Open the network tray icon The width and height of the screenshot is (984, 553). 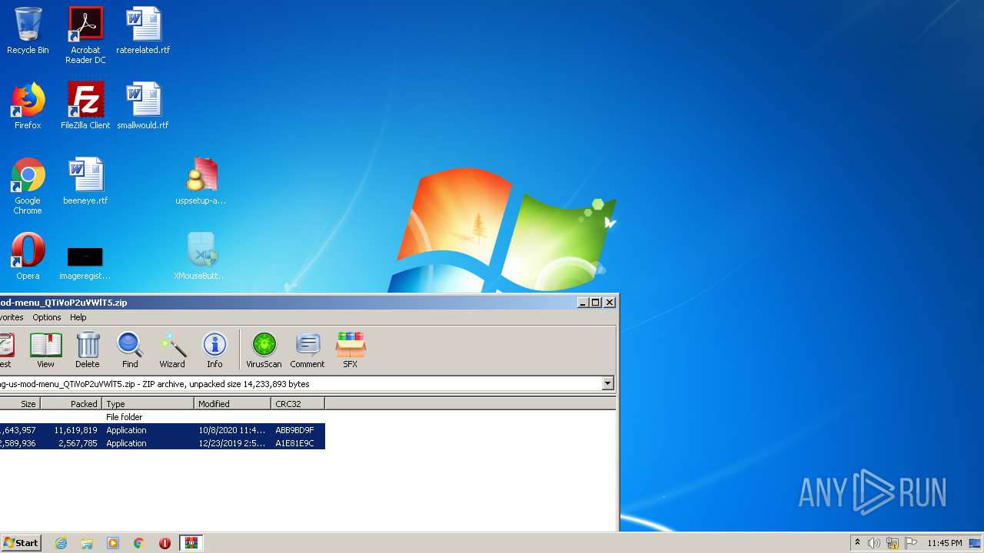(x=893, y=543)
